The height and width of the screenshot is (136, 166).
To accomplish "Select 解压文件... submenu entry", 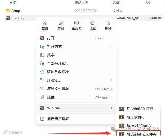I will pyautogui.click(x=138, y=117).
